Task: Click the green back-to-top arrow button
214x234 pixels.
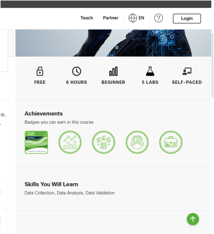Action: [193, 219]
